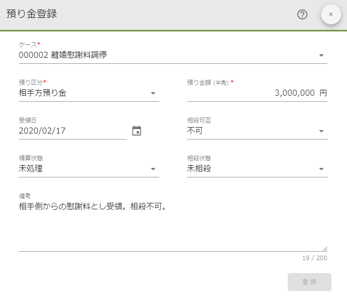Click the 登録 button
The height and width of the screenshot is (302, 347).
(x=309, y=282)
